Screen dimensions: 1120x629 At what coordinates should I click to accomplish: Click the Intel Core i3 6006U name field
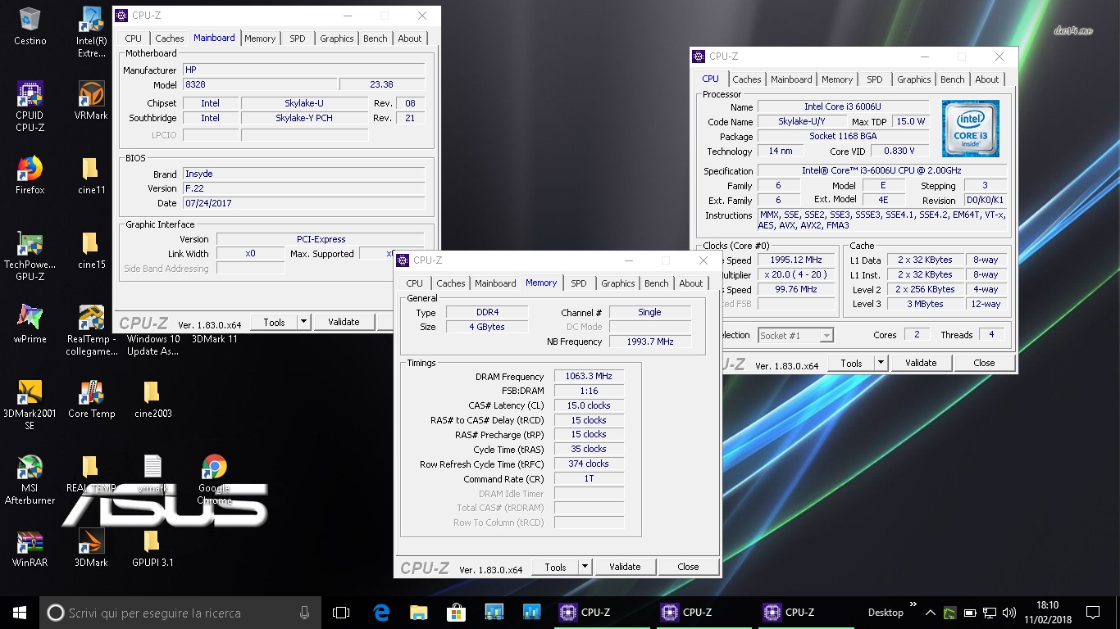coord(843,107)
